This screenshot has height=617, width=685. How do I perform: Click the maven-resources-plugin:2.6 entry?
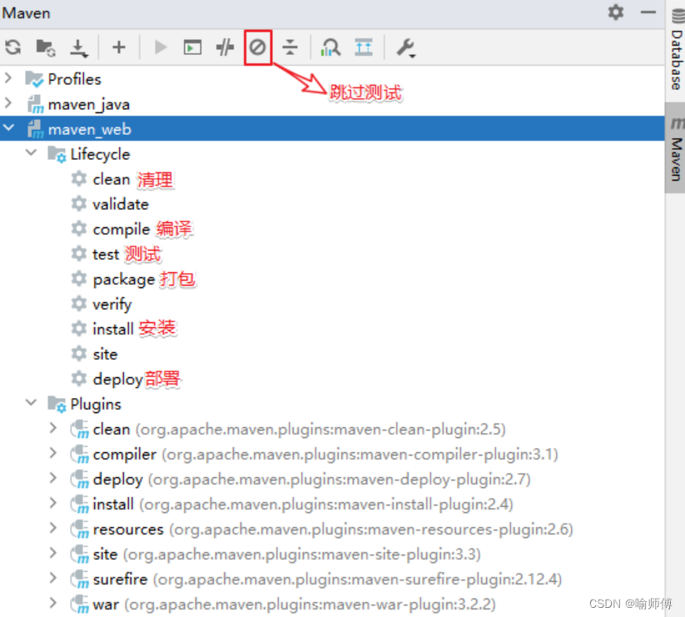coord(371,530)
